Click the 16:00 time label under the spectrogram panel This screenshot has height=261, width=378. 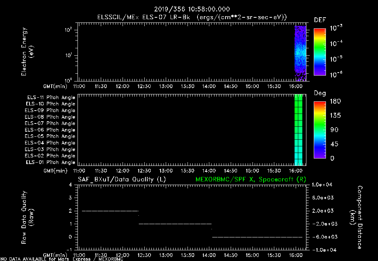pos(296,86)
